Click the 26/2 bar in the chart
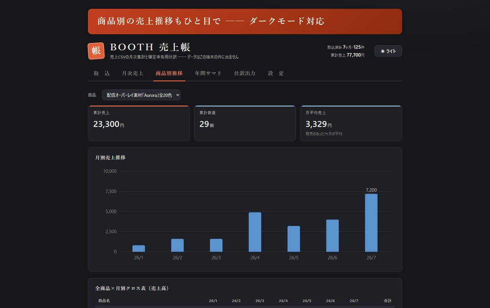490x308 pixels. pos(178,245)
